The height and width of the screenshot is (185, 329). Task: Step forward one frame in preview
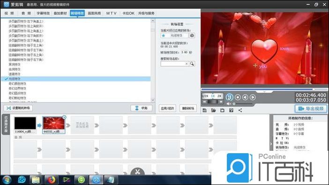[x=253, y=97]
